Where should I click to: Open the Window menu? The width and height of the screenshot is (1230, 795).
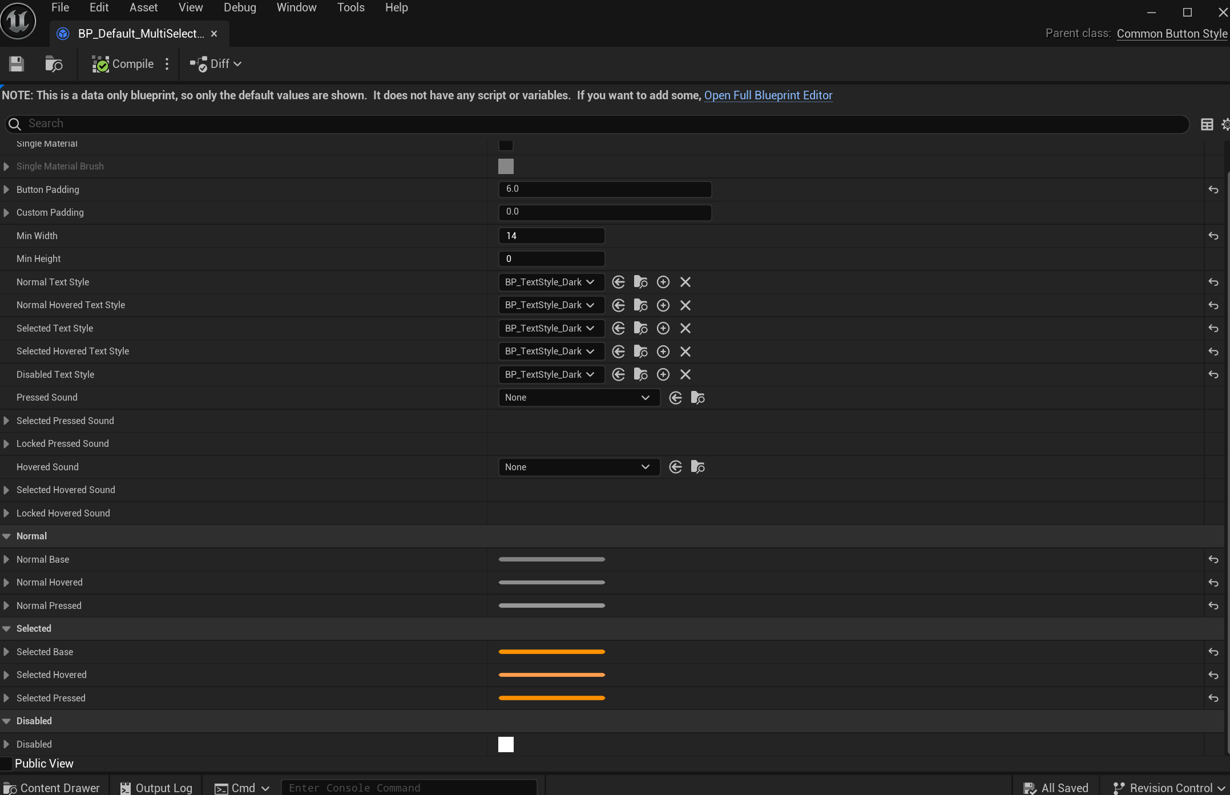pos(296,7)
